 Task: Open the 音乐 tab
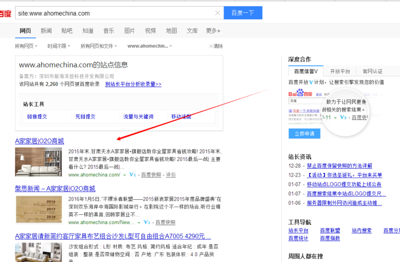[109, 31]
